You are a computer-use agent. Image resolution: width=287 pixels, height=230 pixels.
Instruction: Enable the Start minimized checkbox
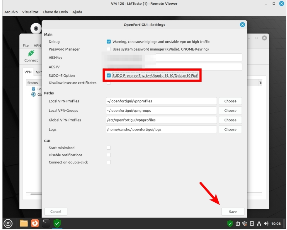tap(109, 148)
